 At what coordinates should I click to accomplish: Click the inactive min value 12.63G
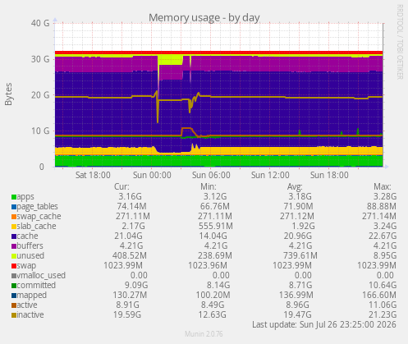coord(213,314)
